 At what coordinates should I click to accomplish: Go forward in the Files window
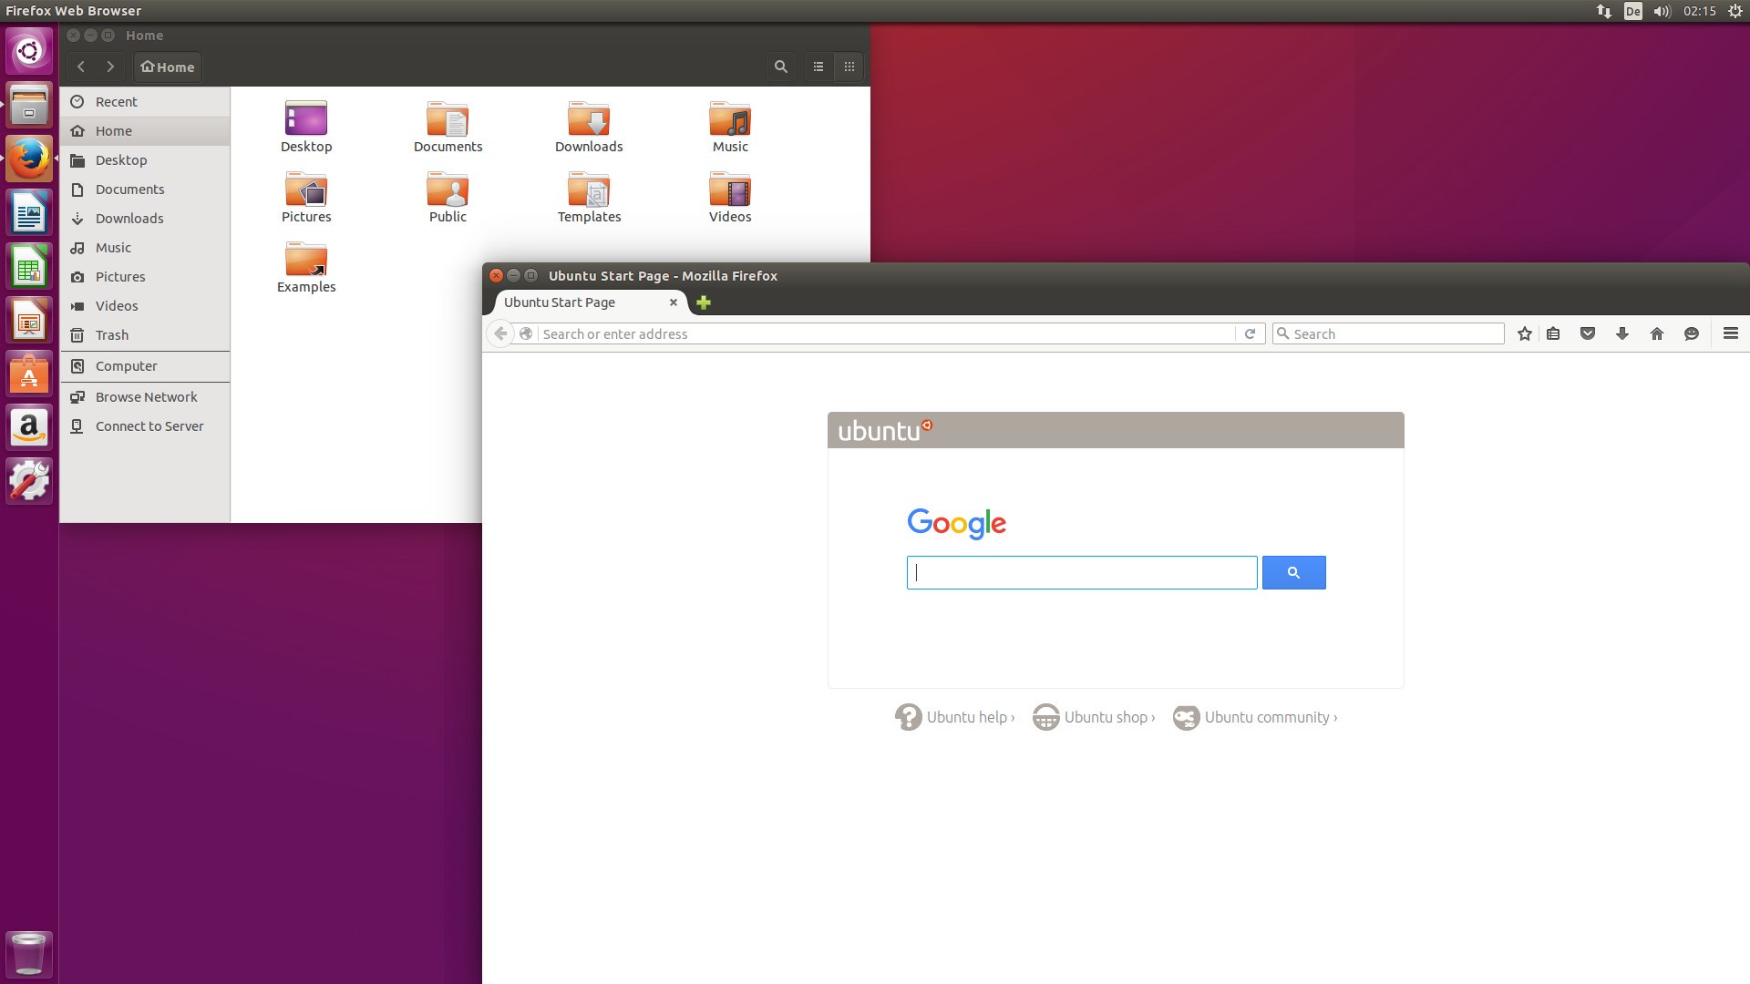[x=110, y=67]
